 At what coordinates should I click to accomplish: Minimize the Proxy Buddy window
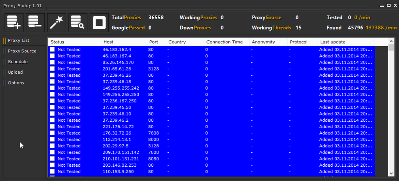[x=383, y=5]
